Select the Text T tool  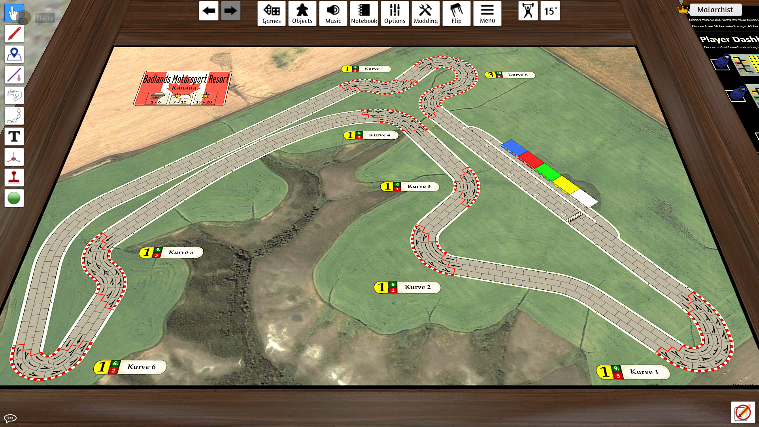(14, 136)
